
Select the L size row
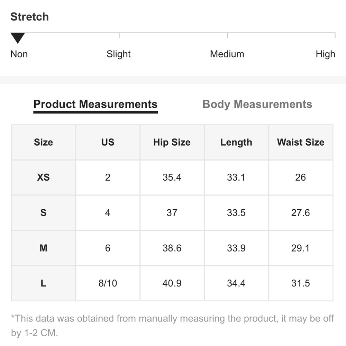pyautogui.click(x=172, y=283)
